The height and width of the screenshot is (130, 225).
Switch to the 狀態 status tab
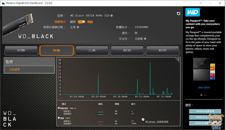21,50
